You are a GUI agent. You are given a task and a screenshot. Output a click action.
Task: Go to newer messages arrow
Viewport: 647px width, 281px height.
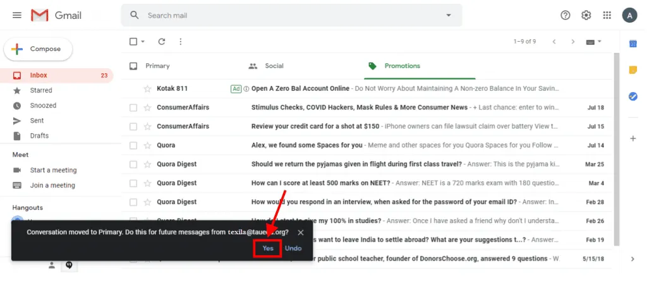point(554,42)
